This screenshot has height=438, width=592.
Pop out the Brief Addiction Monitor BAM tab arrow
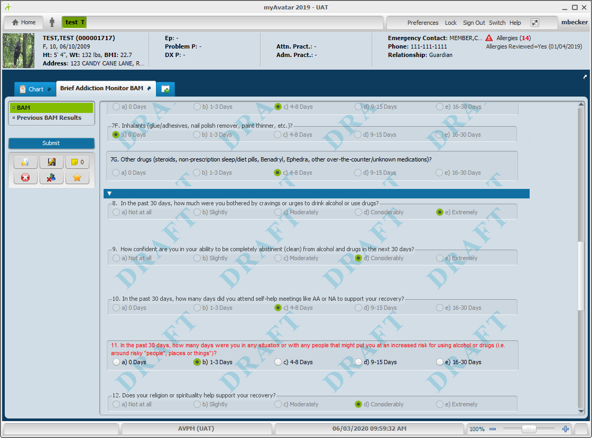(149, 88)
